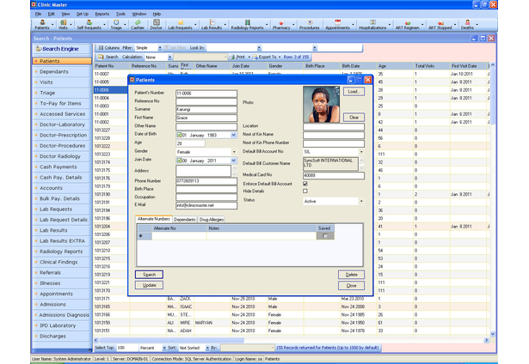This screenshot has width=529, height=364.
Task: Toggle the Join Date checkbox
Action: point(180,161)
